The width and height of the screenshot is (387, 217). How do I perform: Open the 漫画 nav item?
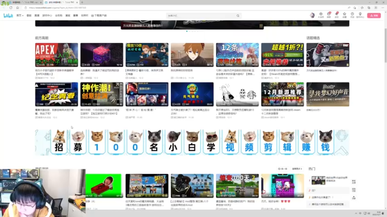(68, 15)
